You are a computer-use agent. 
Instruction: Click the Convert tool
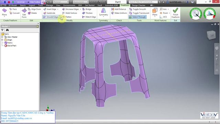click(x=14, y=13)
